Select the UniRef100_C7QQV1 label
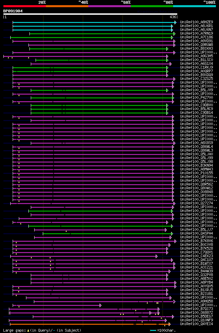219x333 pixels. tap(196, 252)
